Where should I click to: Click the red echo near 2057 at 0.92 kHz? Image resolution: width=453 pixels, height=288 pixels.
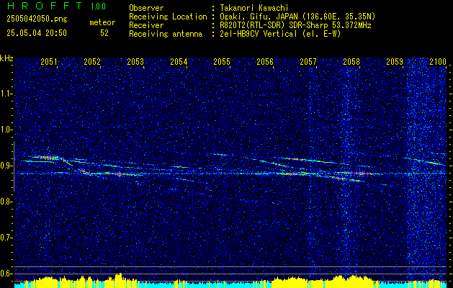click(296, 159)
